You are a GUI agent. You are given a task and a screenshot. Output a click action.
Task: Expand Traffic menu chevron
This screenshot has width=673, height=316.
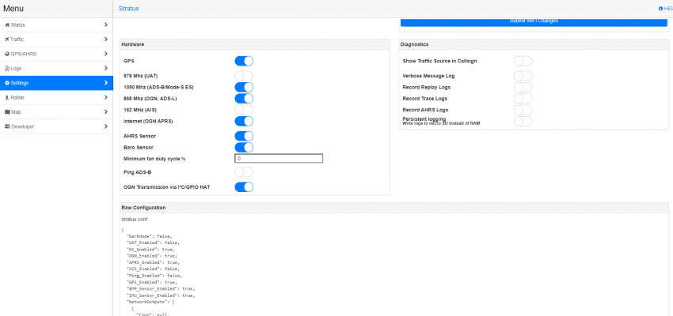point(105,39)
